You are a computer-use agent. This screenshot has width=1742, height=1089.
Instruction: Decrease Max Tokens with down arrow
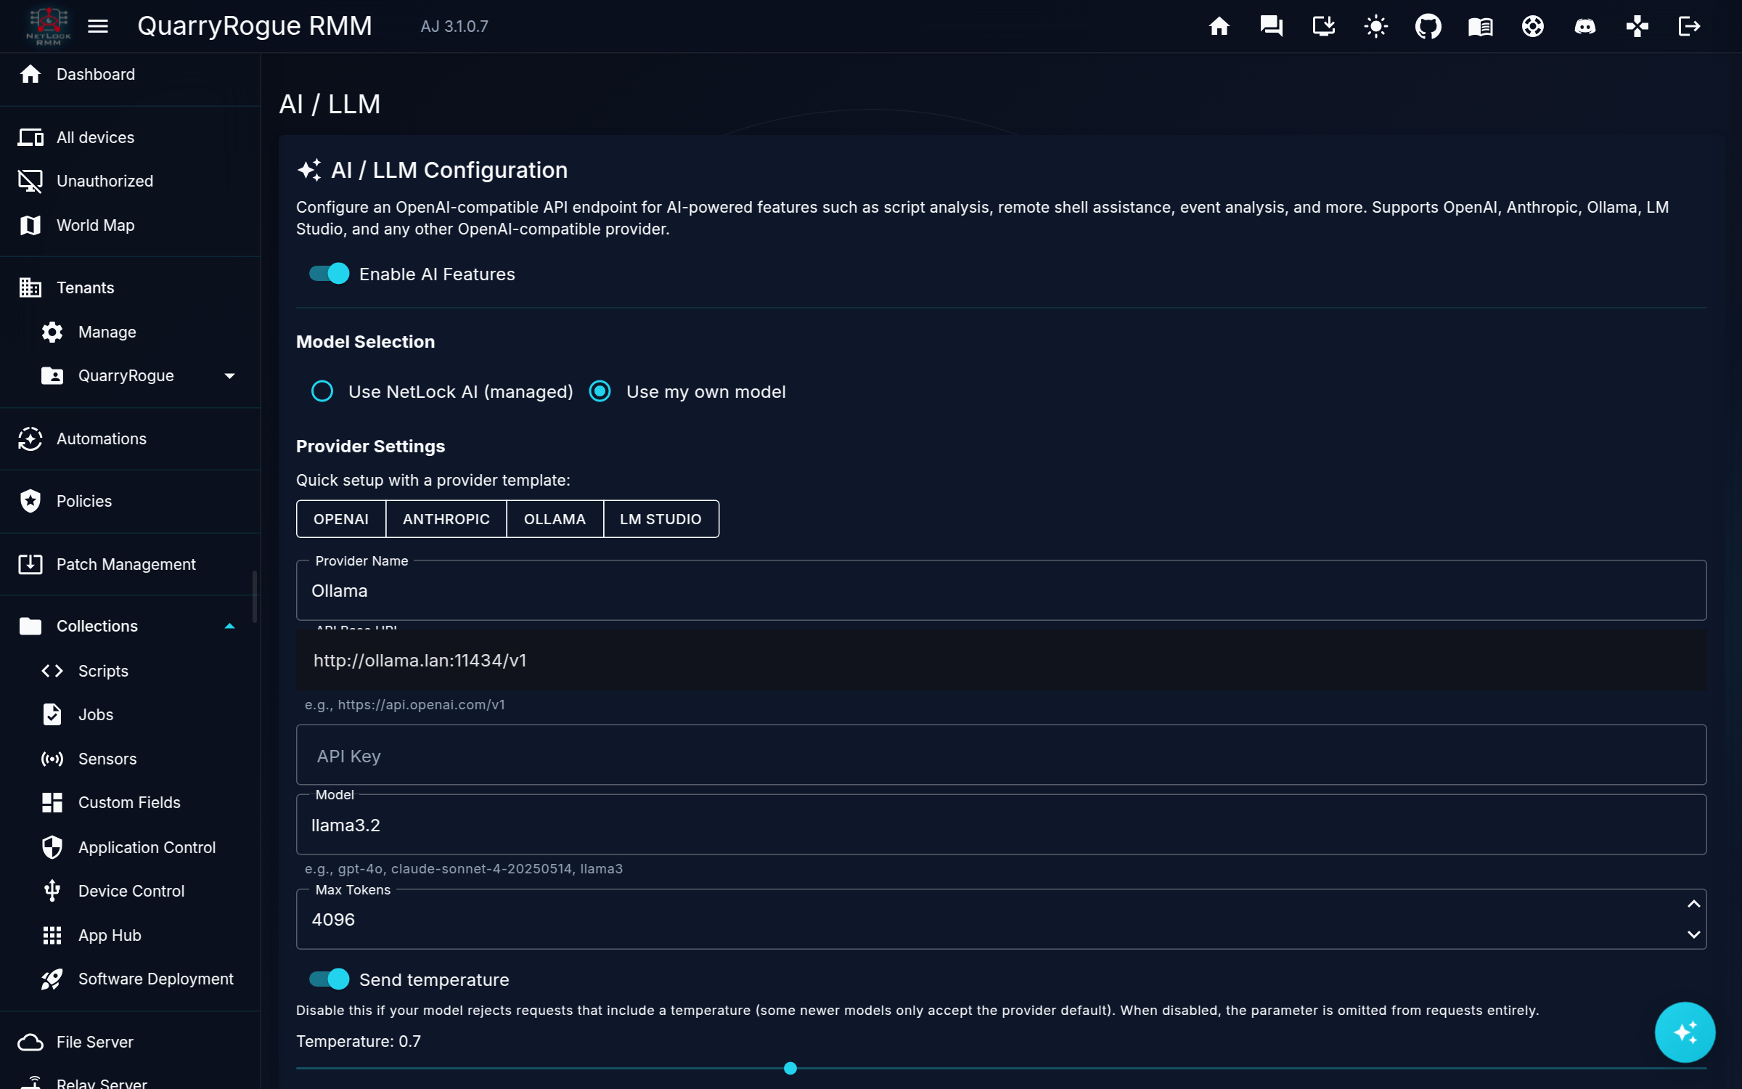(x=1693, y=934)
